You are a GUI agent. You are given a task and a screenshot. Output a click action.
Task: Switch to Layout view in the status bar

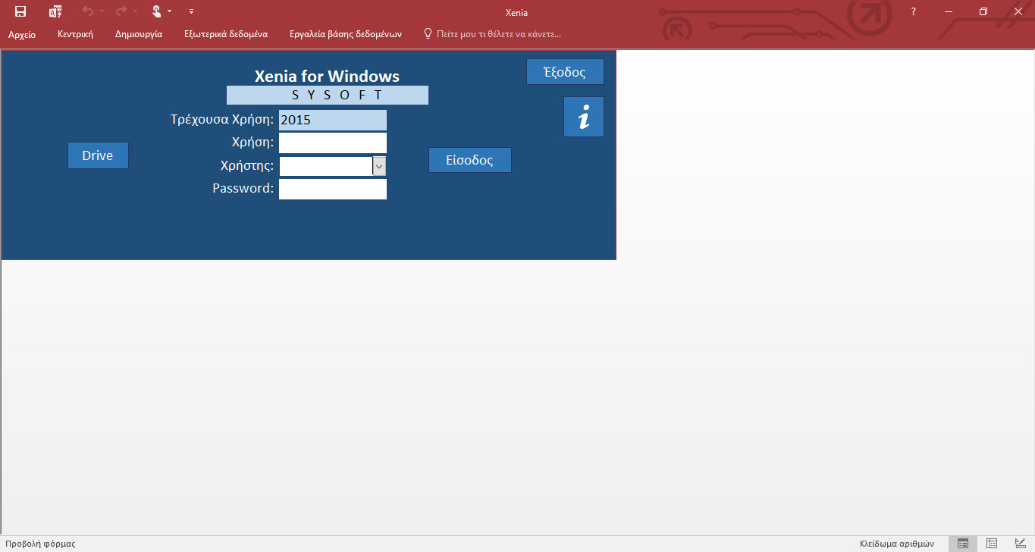(x=992, y=544)
